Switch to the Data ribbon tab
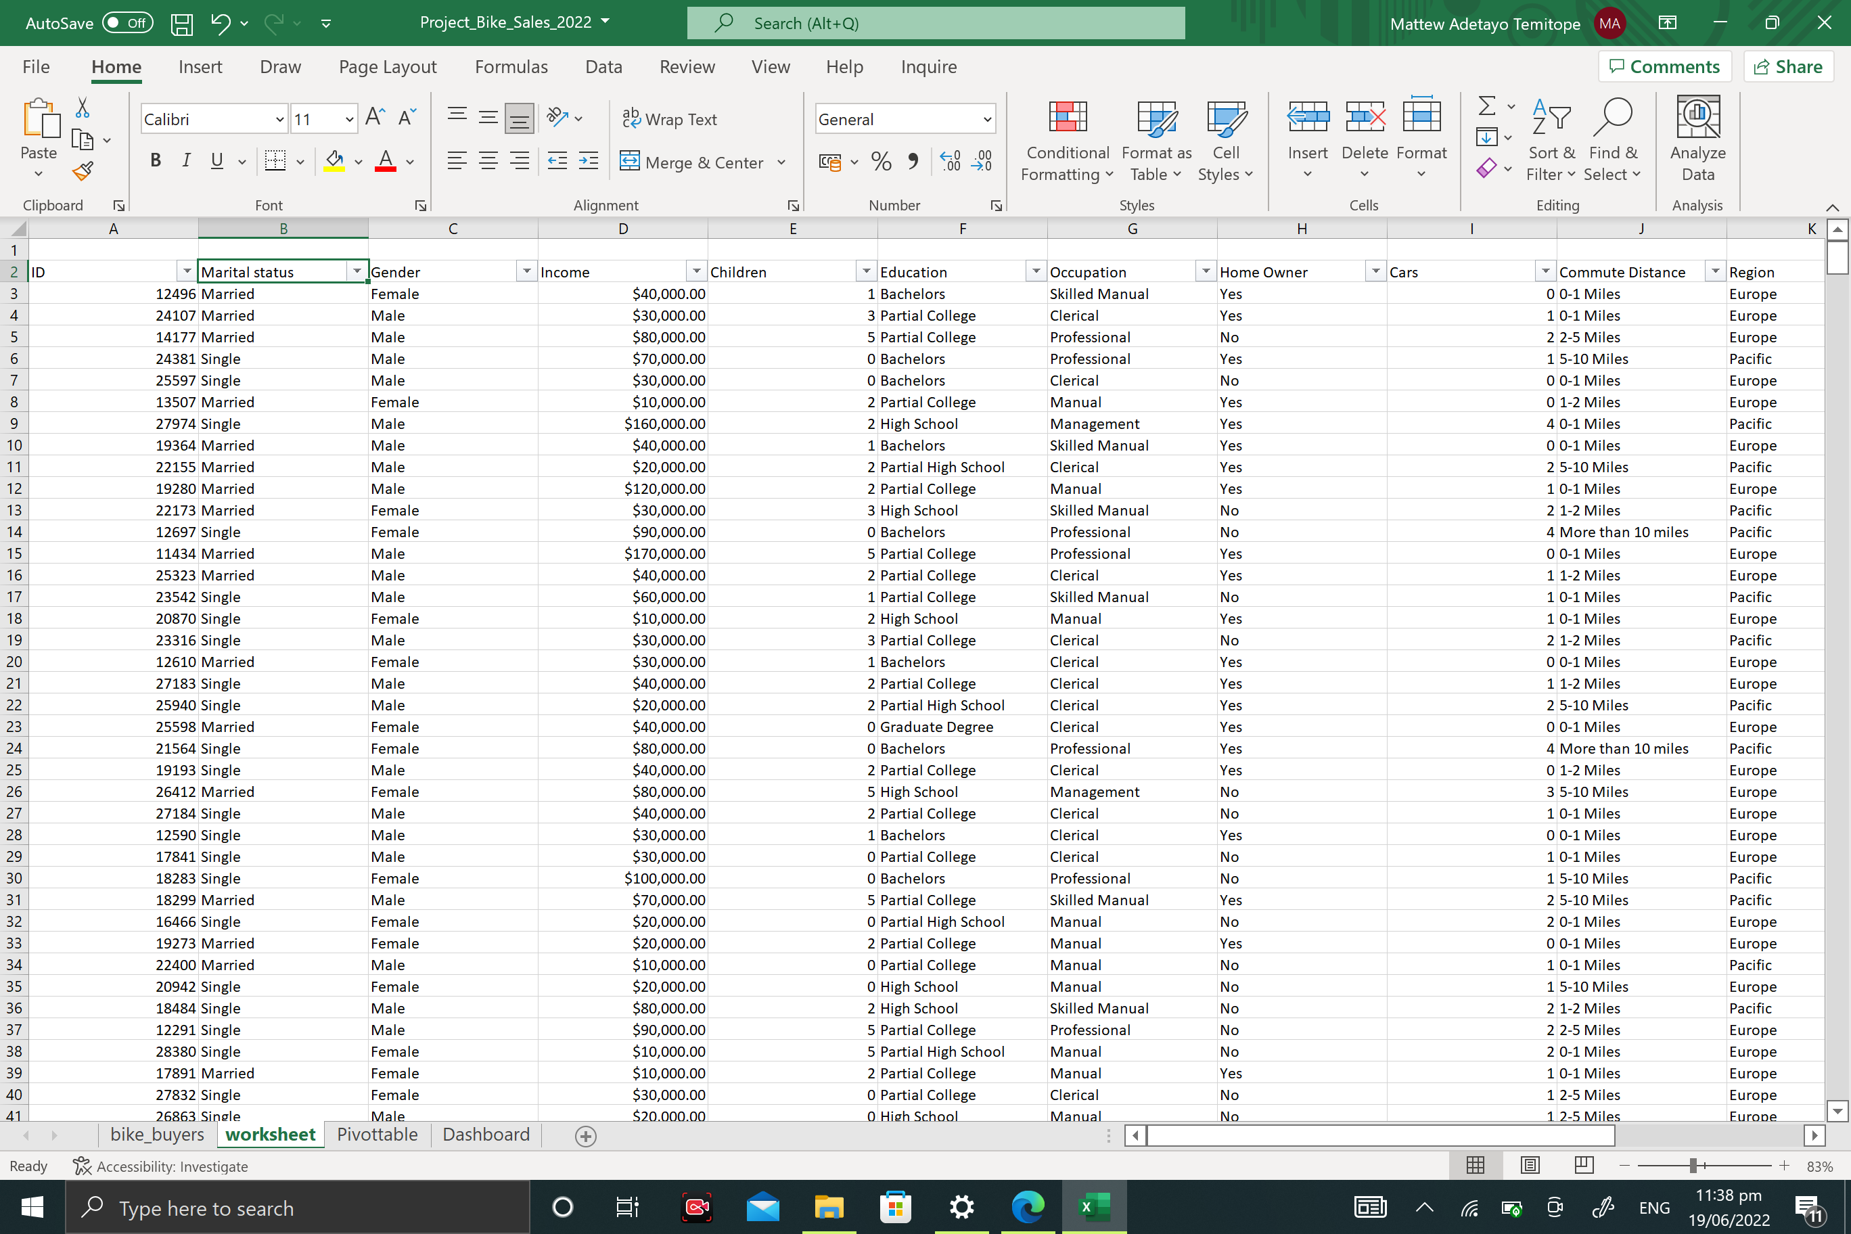Image resolution: width=1851 pixels, height=1234 pixels. coord(603,67)
